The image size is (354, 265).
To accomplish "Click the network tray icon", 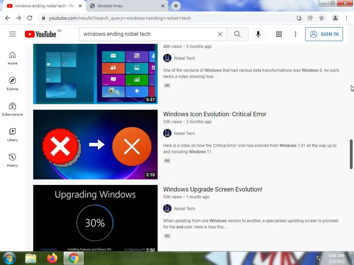I will click(319, 258).
